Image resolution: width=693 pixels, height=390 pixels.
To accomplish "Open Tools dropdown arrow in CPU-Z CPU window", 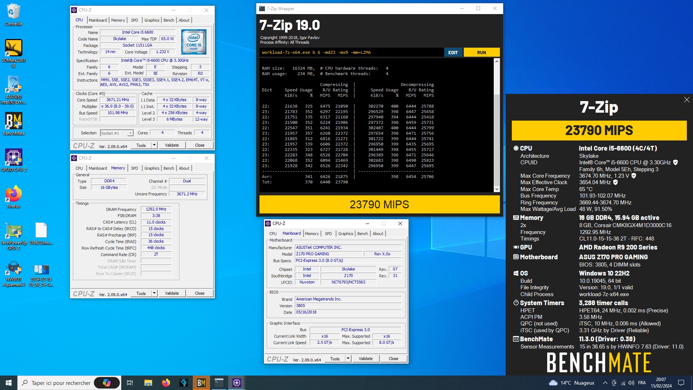I will pos(154,145).
